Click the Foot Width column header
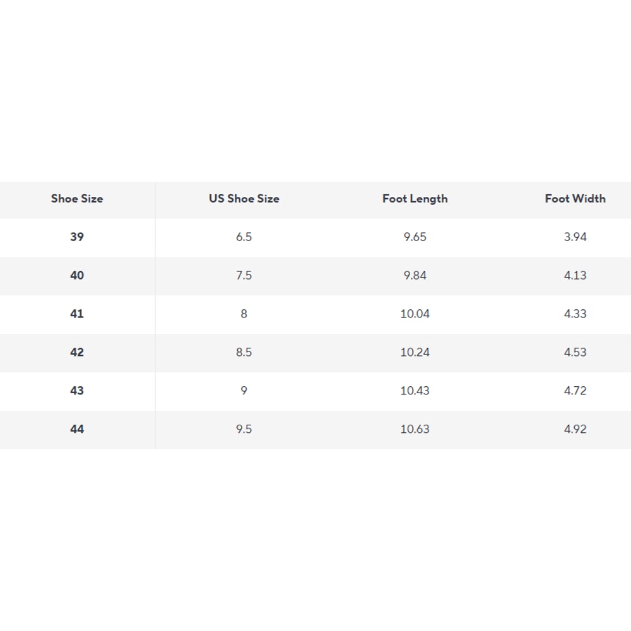 575,199
